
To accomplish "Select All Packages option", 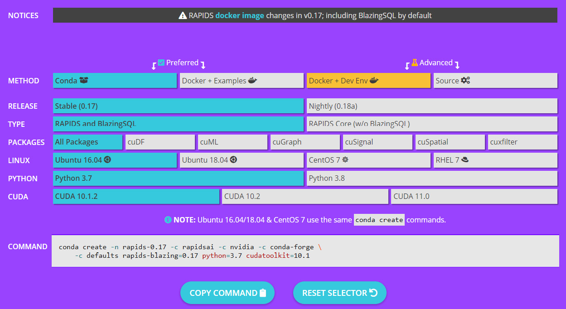I will pyautogui.click(x=87, y=142).
